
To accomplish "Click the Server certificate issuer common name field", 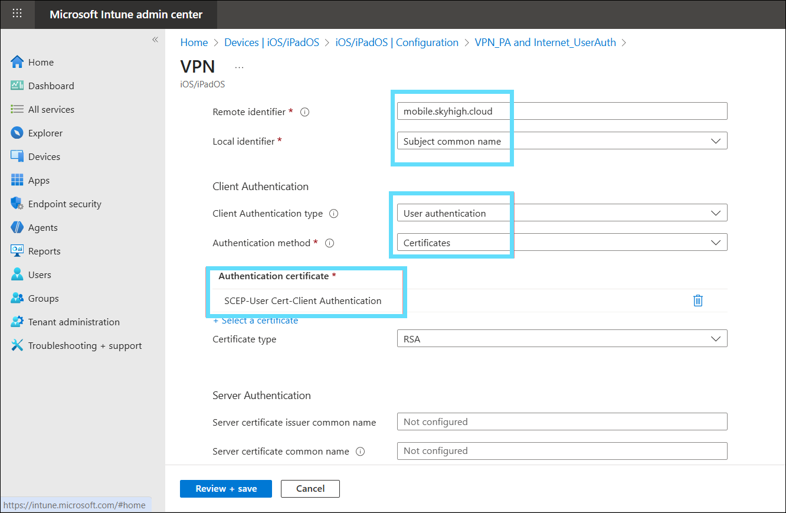I will click(x=561, y=422).
